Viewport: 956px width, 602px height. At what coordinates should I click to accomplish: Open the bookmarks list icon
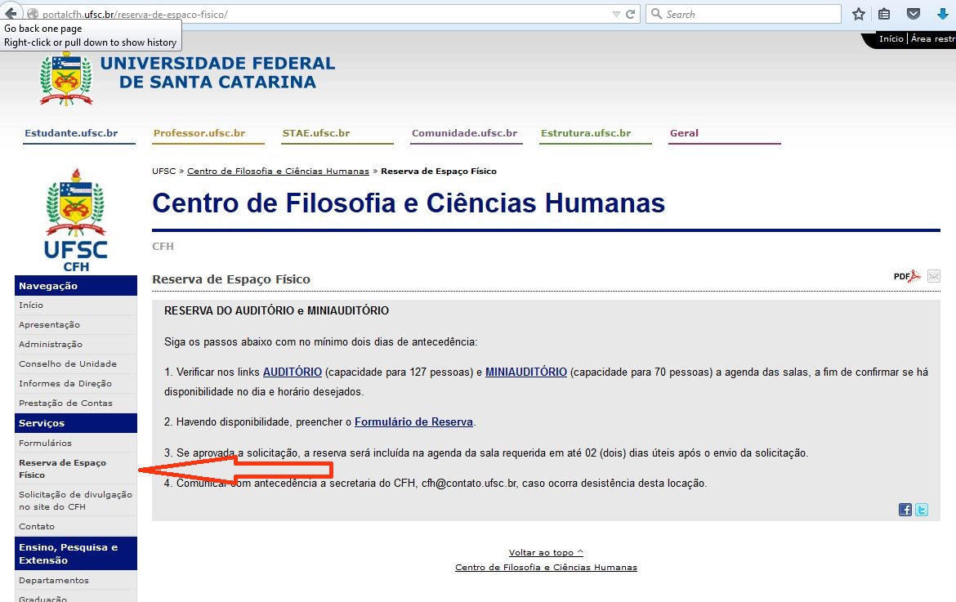[x=884, y=14]
